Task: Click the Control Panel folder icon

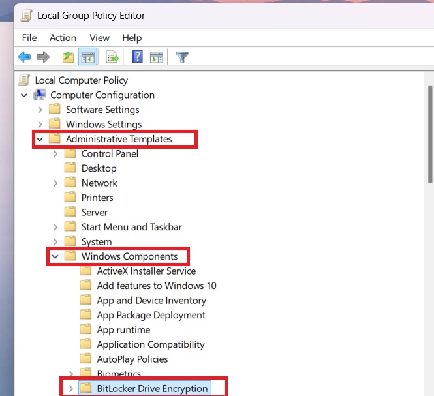Action: [70, 153]
